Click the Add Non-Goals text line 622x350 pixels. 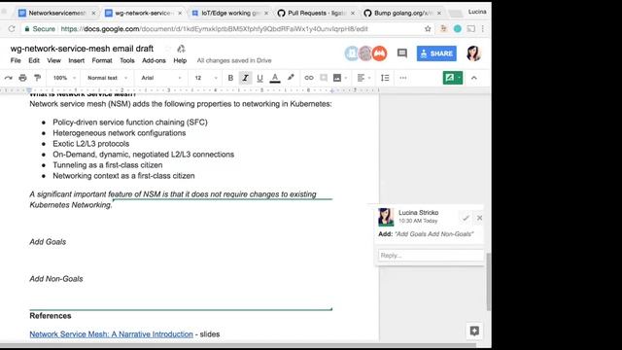(x=56, y=279)
